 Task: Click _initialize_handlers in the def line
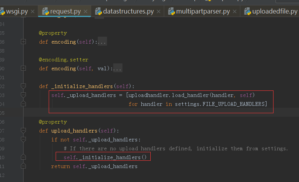click(x=82, y=86)
